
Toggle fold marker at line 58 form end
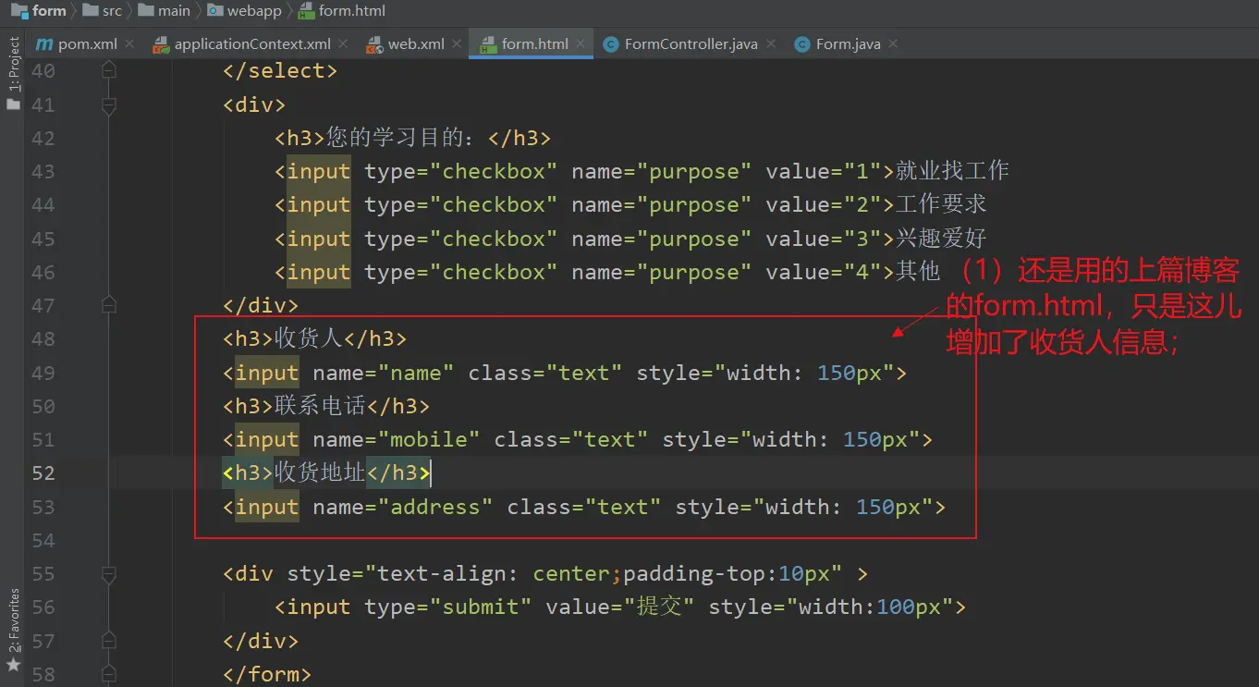[x=109, y=674]
